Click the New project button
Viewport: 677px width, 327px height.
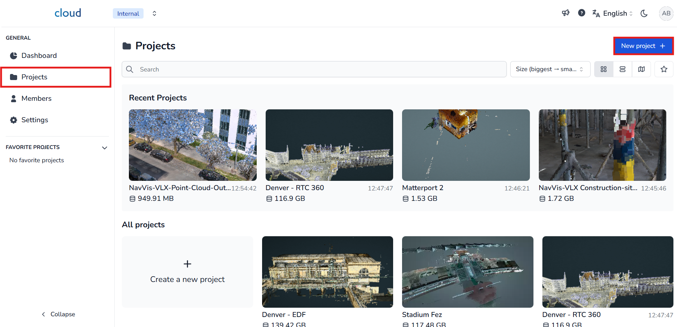coord(643,46)
